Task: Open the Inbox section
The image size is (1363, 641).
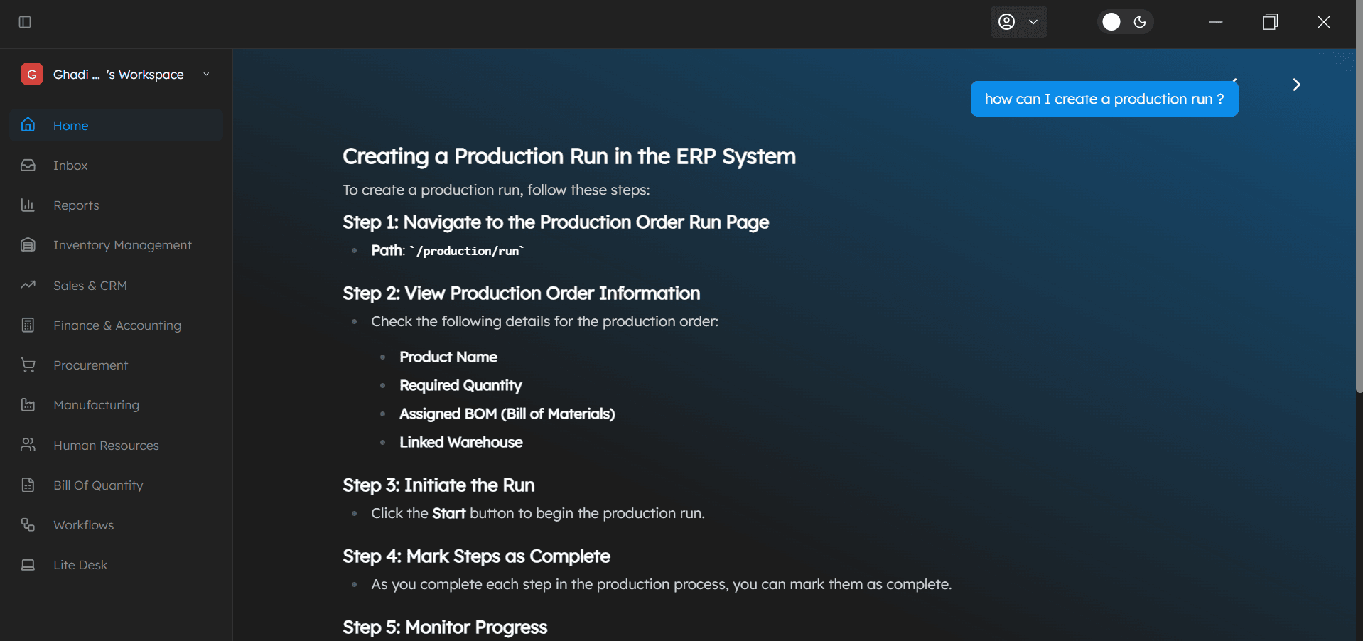Action: [x=71, y=165]
